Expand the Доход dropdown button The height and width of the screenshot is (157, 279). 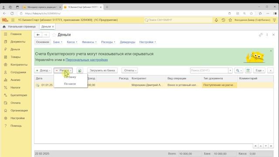coord(43,71)
